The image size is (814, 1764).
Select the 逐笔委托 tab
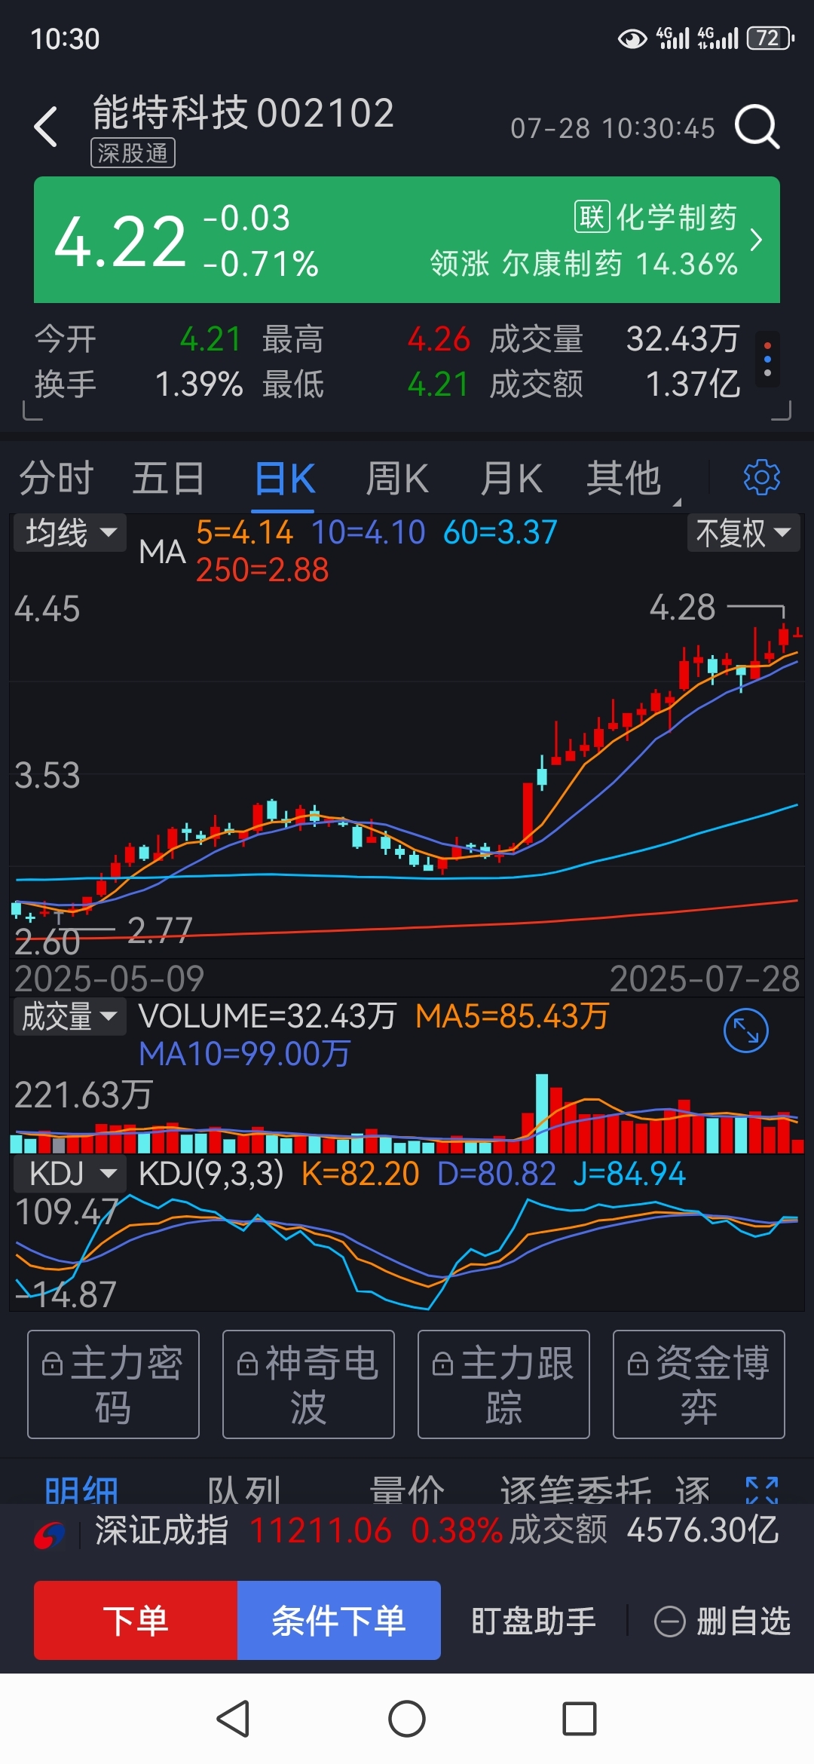576,1490
